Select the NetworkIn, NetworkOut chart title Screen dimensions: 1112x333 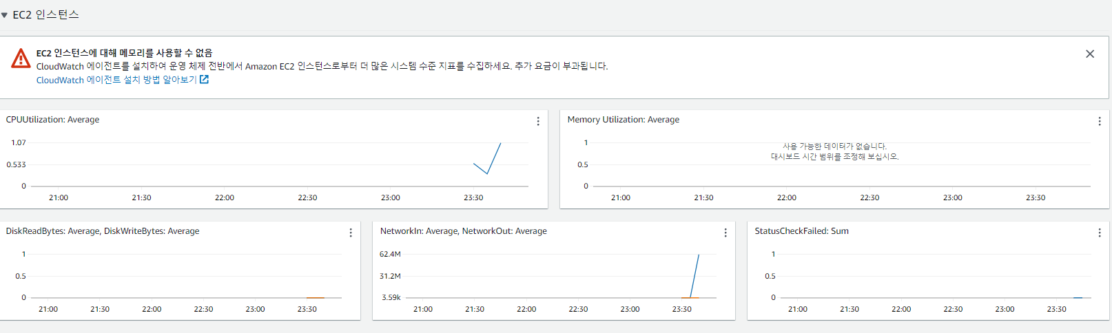pyautogui.click(x=463, y=231)
